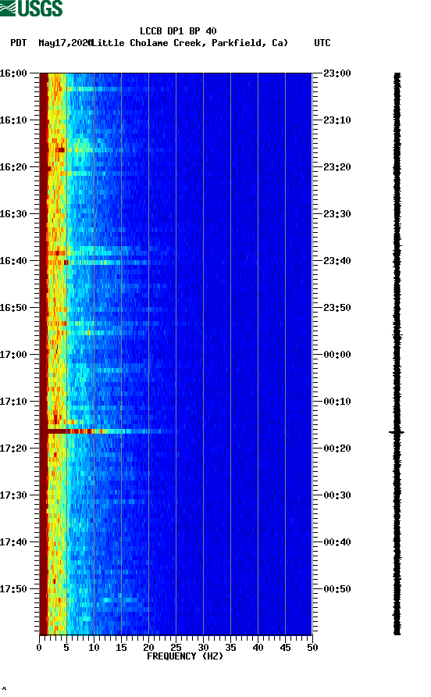Click the seismogram spike near 00:16 UTC
The height and width of the screenshot is (697, 431).
(x=397, y=432)
